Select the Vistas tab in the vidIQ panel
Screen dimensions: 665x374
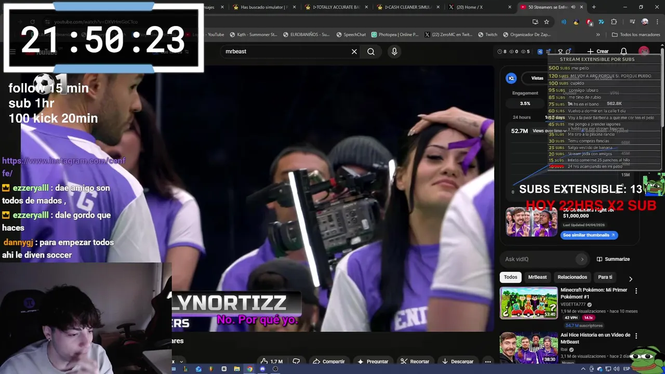click(537, 78)
